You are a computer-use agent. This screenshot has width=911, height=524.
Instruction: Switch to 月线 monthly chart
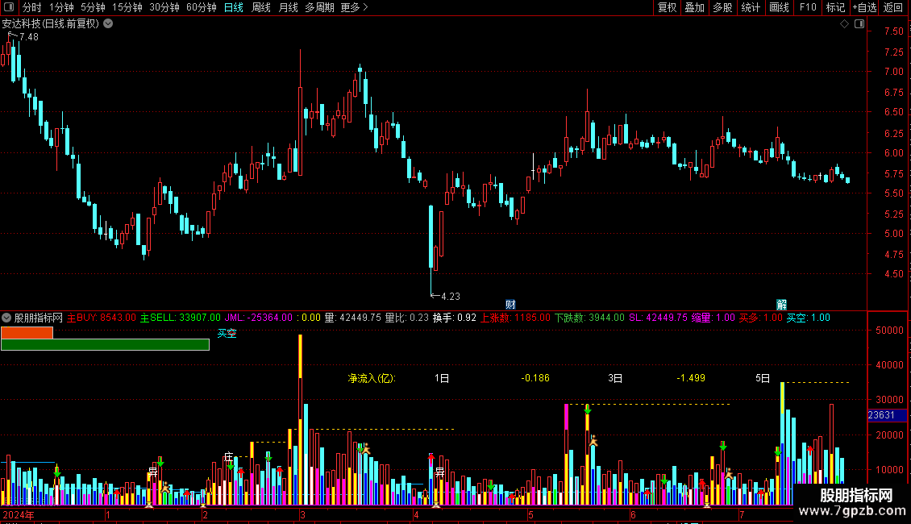tap(288, 7)
